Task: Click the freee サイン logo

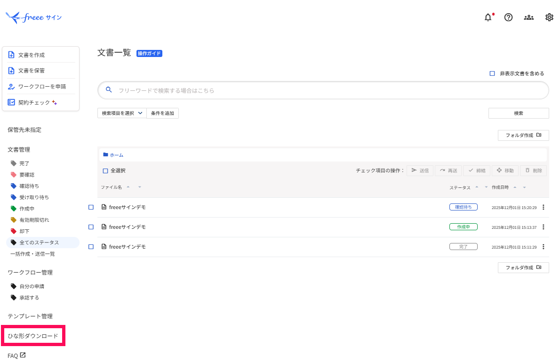Action: pyautogui.click(x=33, y=17)
